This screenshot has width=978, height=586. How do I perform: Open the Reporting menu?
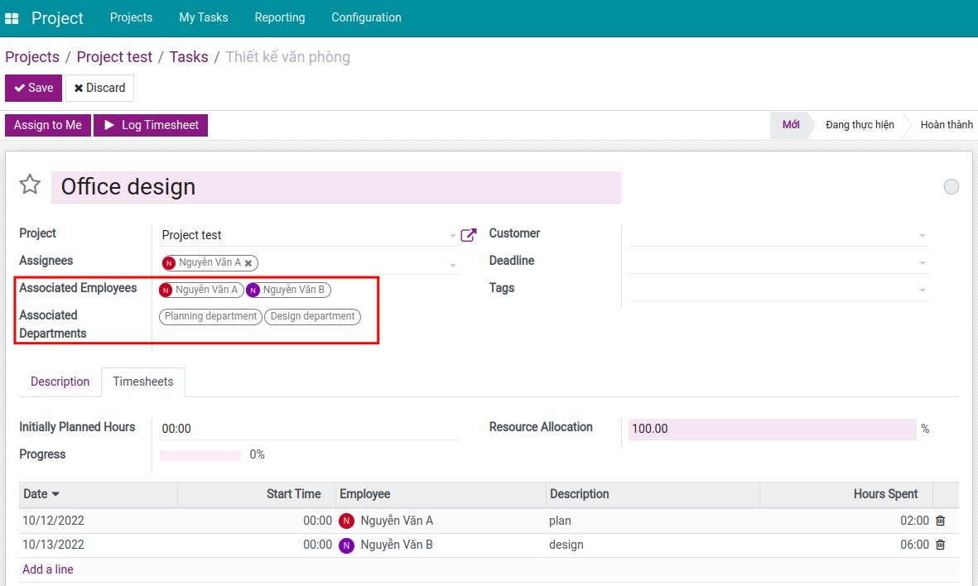pos(279,17)
